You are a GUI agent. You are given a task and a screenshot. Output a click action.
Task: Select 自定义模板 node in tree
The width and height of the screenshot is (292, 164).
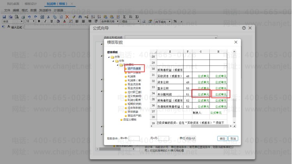(130, 120)
